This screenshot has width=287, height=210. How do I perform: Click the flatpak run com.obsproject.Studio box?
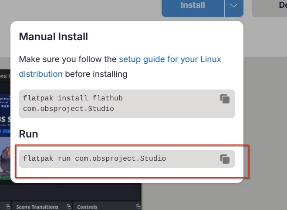tap(127, 159)
